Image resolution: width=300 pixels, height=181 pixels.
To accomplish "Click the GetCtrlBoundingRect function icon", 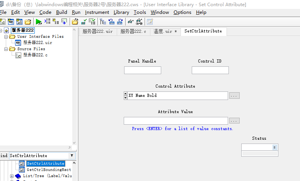I will point(22,169).
